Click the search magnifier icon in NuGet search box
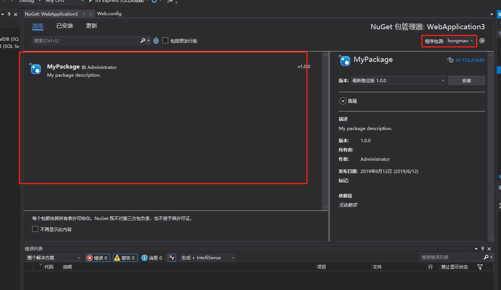Viewport: 501px width, 290px height. (143, 41)
